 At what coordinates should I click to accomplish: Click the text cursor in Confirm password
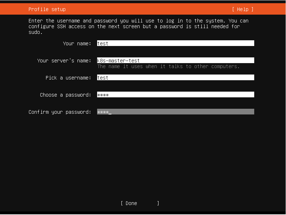click(110, 113)
